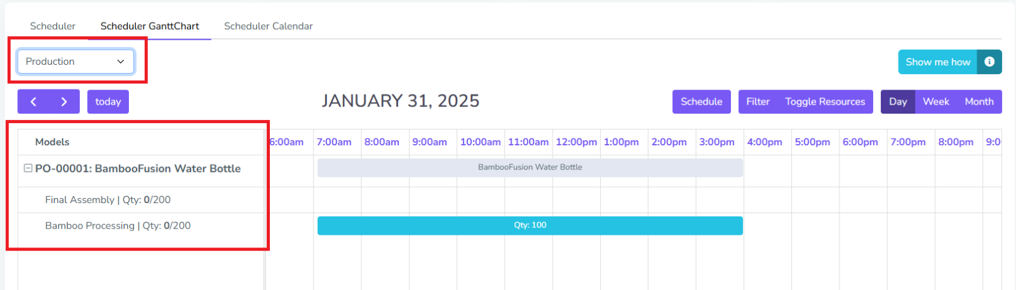1016x290 pixels.
Task: Click the gray BambooFusion Water Bottle bar
Action: click(x=530, y=168)
